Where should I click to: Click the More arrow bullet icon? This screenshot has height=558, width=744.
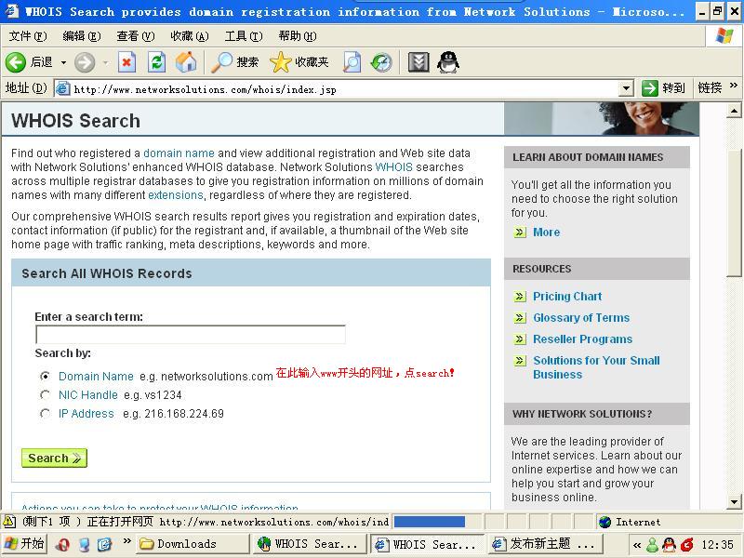pos(520,232)
